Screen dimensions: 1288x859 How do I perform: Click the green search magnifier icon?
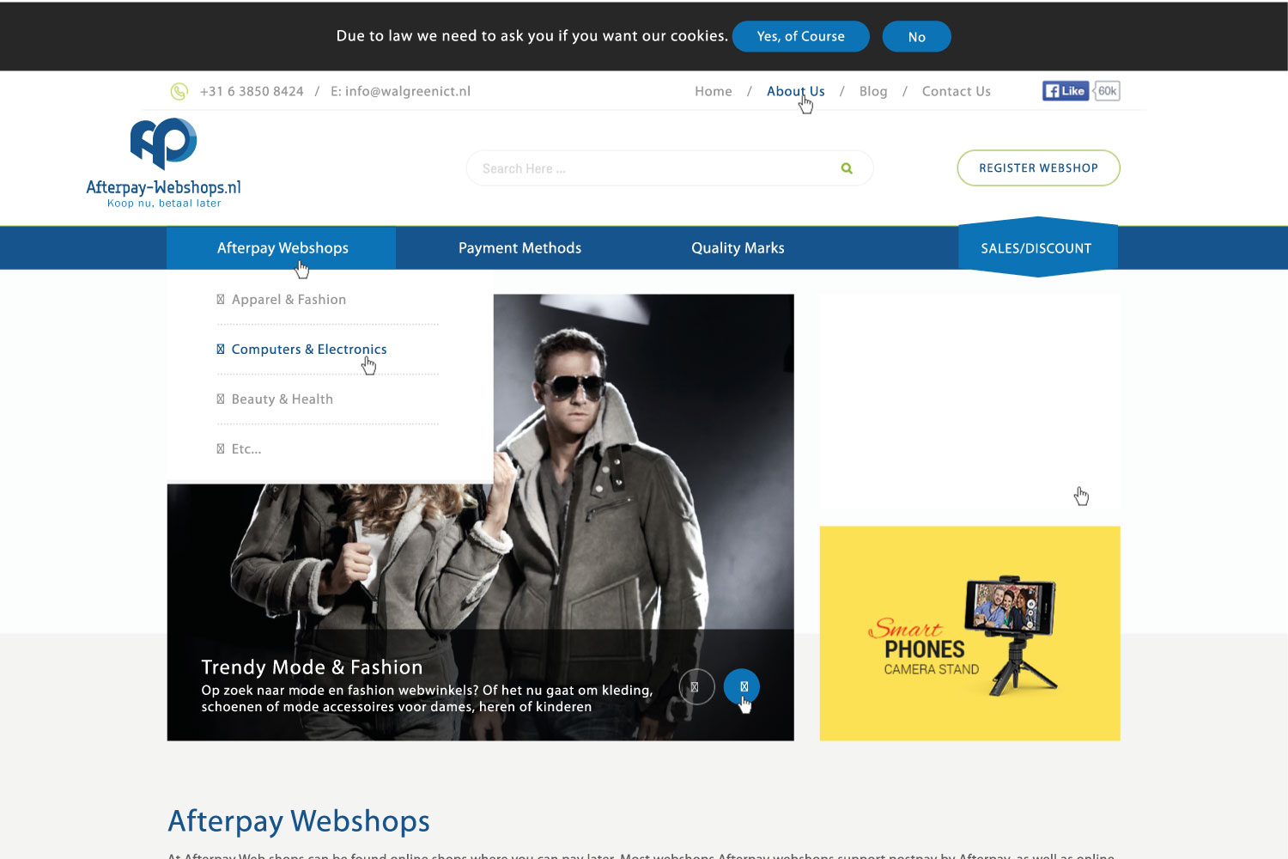(x=847, y=168)
